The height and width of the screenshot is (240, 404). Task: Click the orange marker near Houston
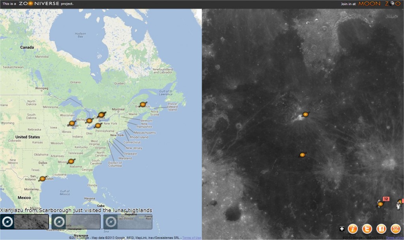point(42,178)
